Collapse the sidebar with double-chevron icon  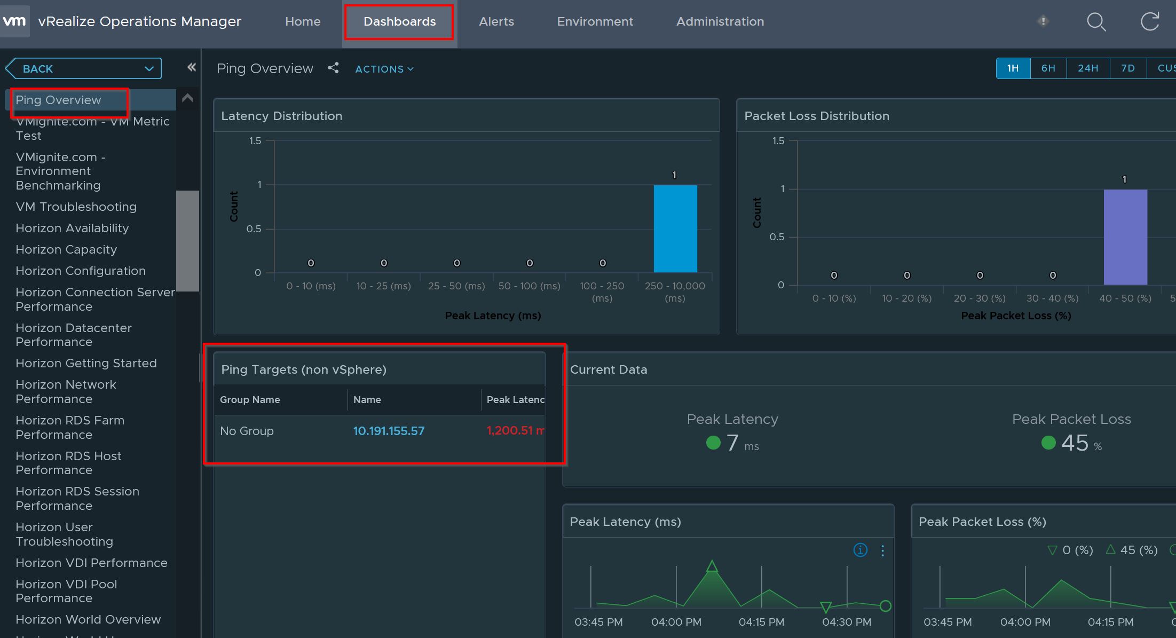[x=192, y=67]
